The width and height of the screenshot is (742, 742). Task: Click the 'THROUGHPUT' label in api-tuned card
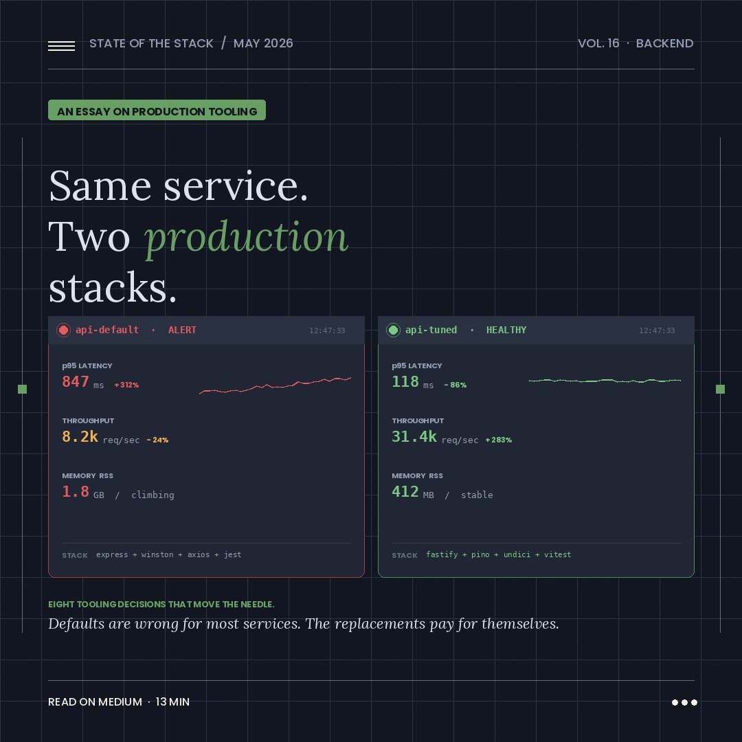(418, 420)
